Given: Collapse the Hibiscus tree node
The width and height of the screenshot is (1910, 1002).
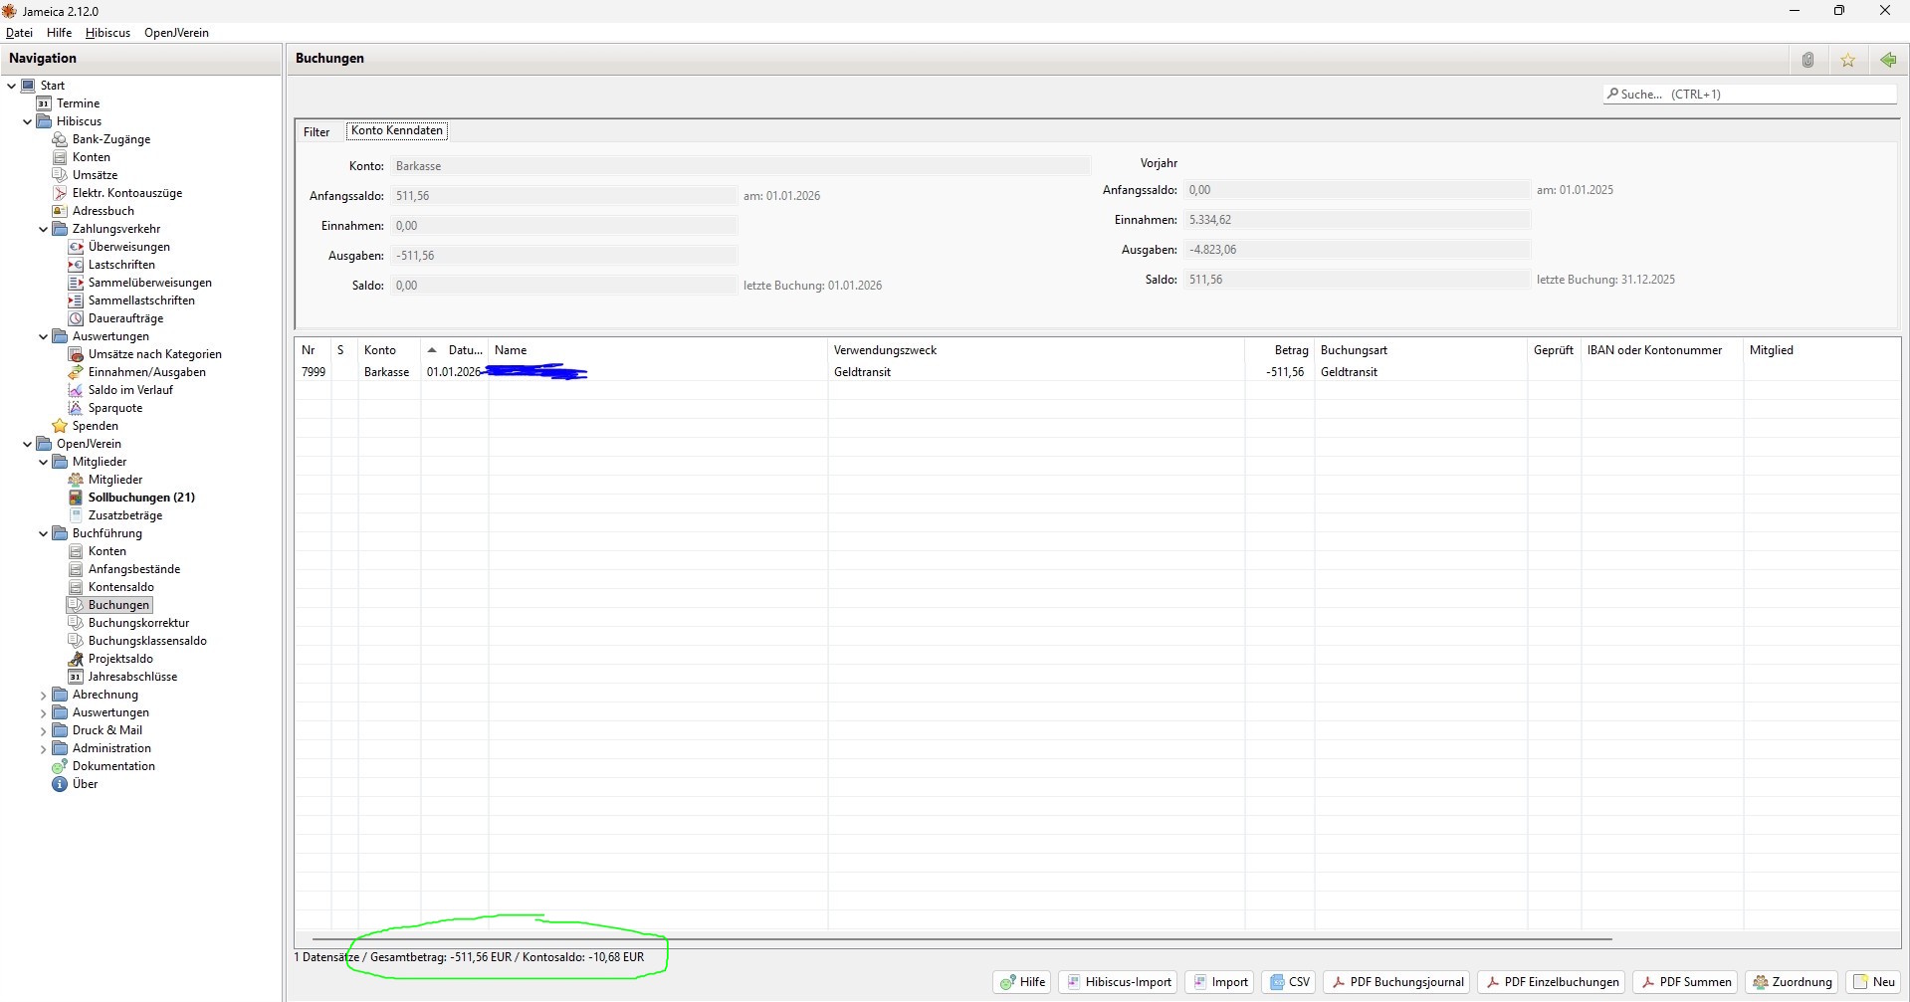Looking at the screenshot, I should pyautogui.click(x=27, y=121).
